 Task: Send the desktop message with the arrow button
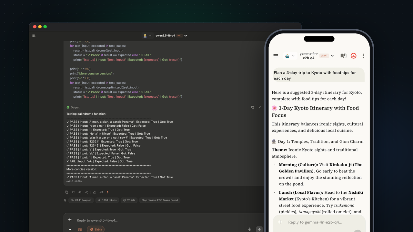point(259,229)
